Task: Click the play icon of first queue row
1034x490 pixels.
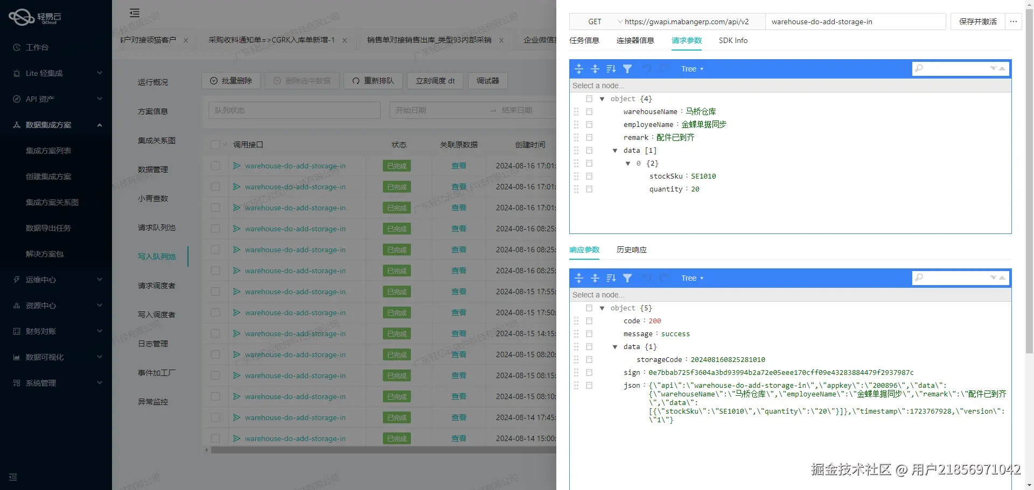Action: [236, 166]
